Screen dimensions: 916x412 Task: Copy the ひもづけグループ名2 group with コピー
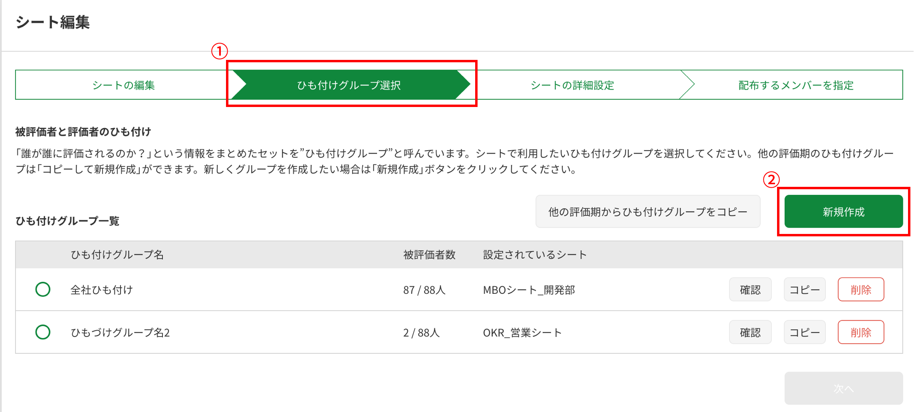804,332
